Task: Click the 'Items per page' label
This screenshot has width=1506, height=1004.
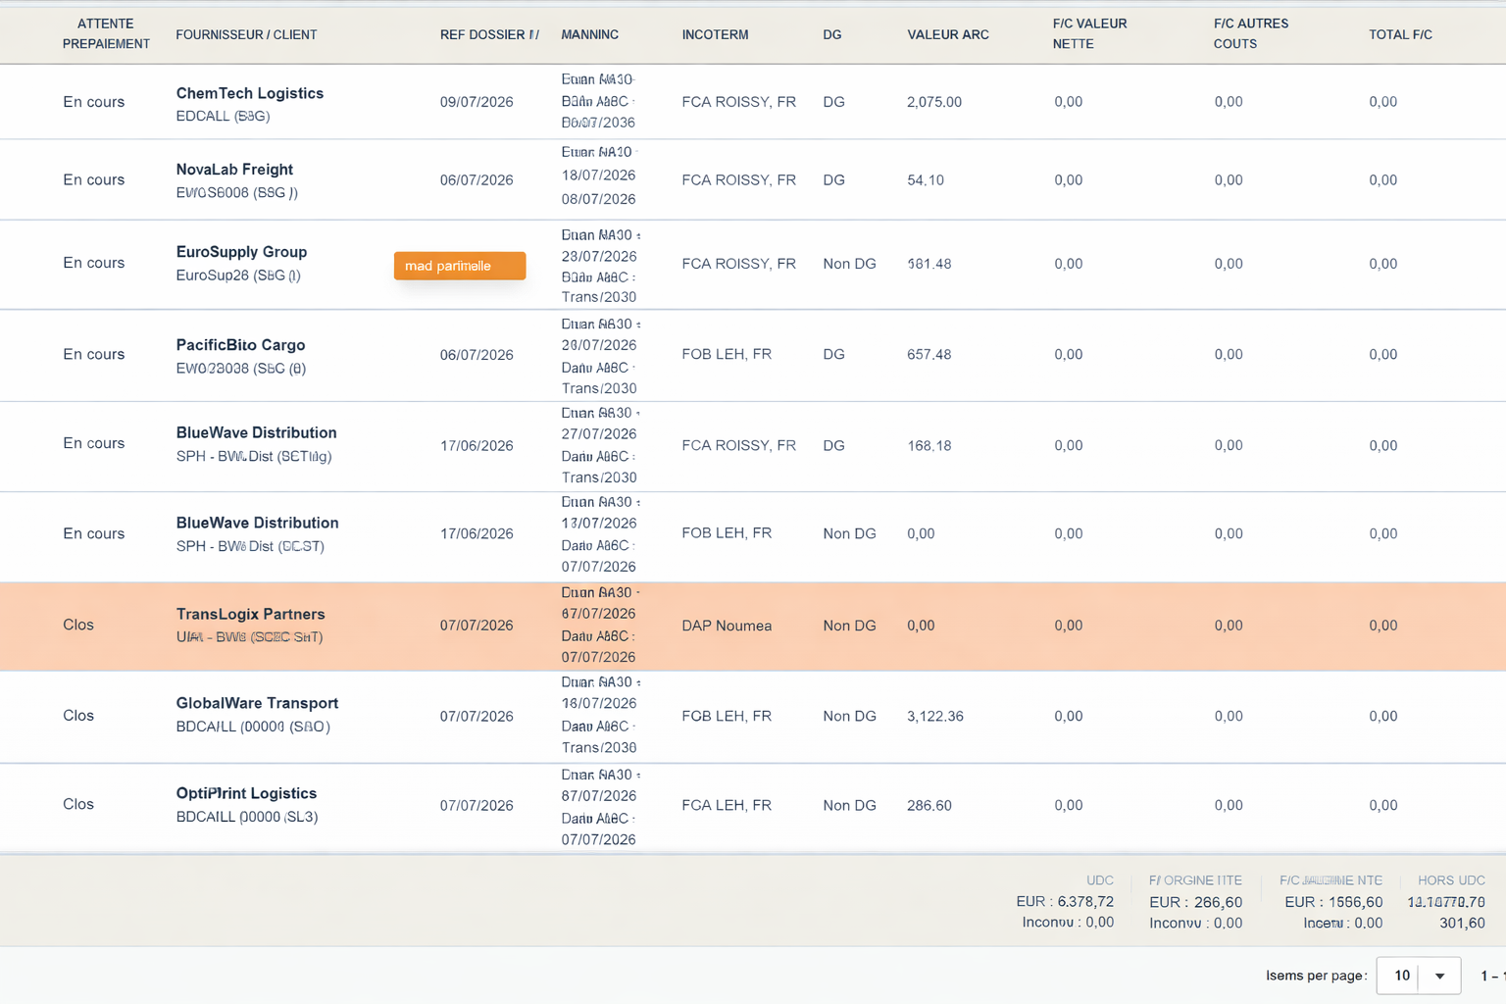Action: (x=1316, y=976)
